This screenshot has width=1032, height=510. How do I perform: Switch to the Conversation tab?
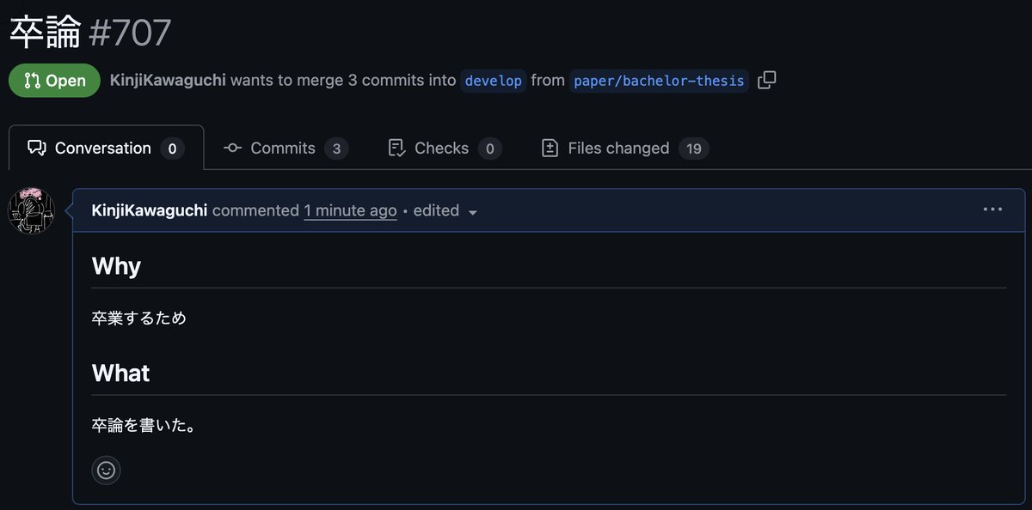point(106,149)
